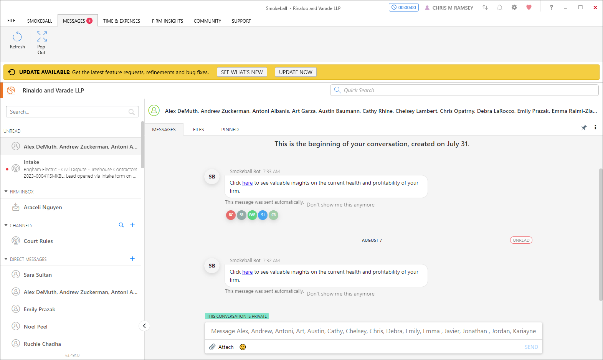Click the CHRIS M RAMSEY user name
Screen dimensions: 603x360
point(453,8)
